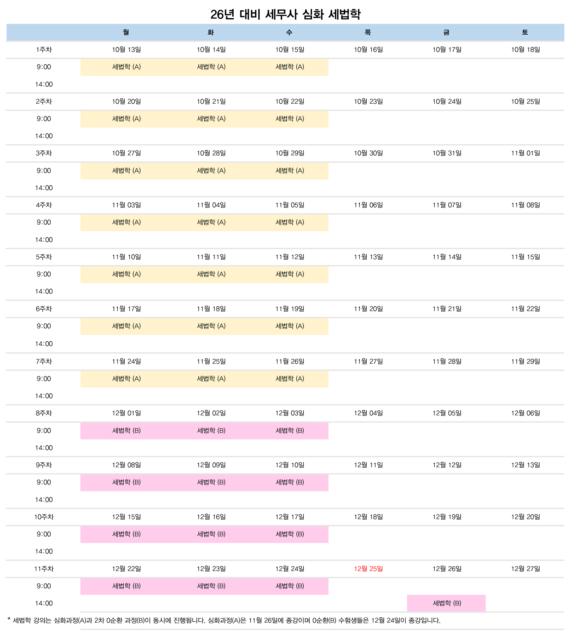Screen dimensions: 570x637
Task: Click the 월 column header
Action: [x=126, y=32]
